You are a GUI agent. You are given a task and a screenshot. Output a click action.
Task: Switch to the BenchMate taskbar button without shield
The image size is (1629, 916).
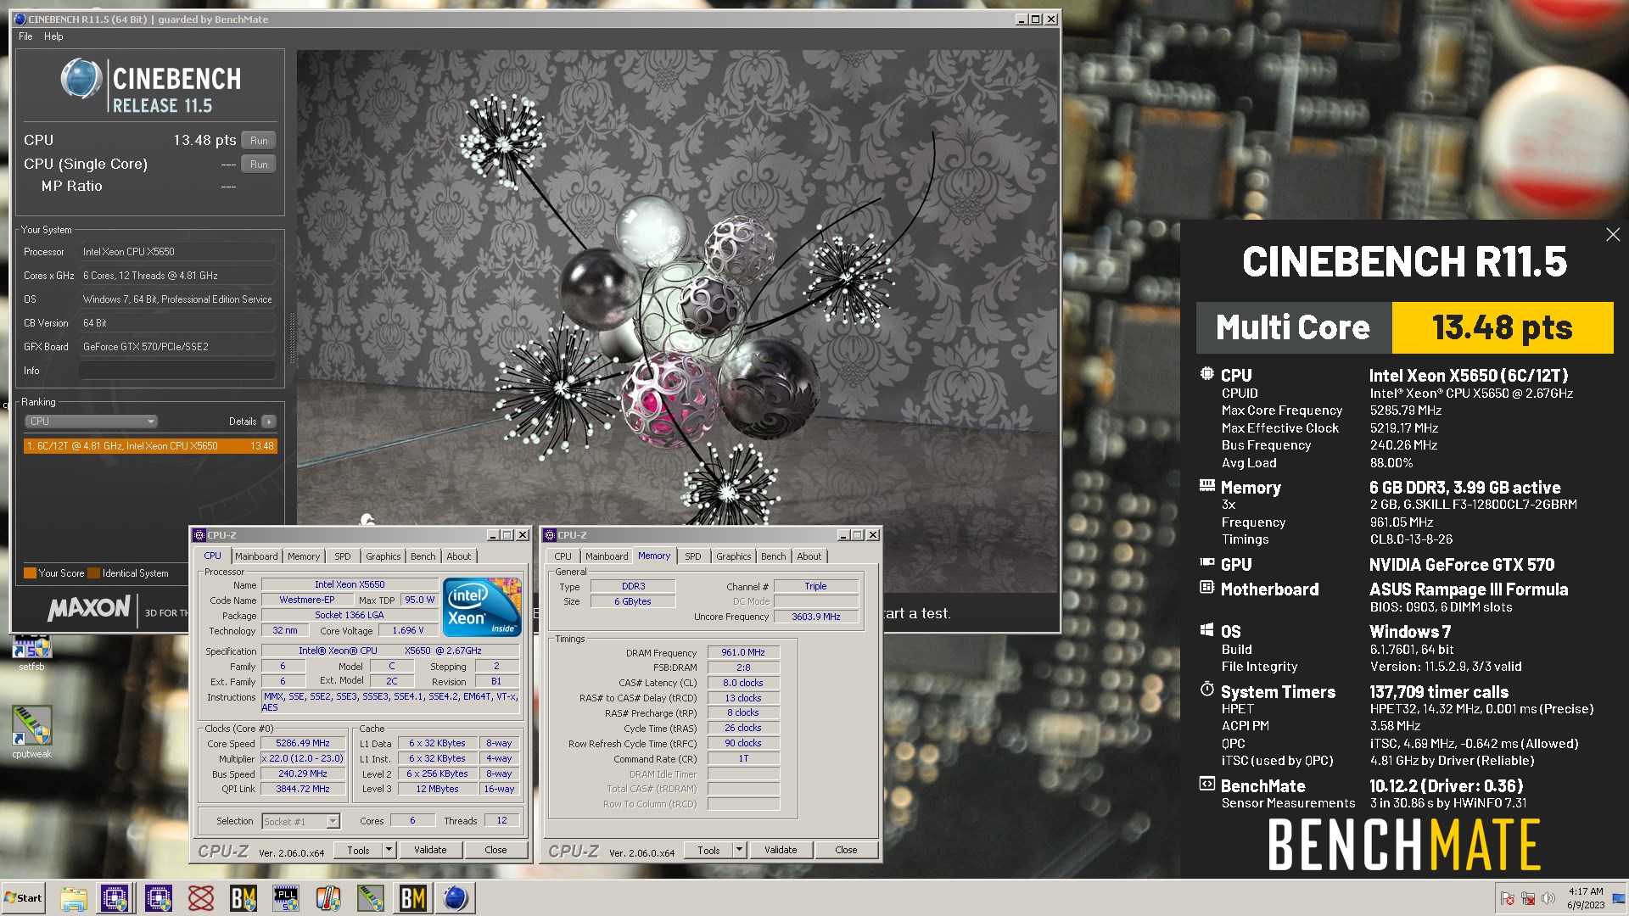click(x=413, y=898)
